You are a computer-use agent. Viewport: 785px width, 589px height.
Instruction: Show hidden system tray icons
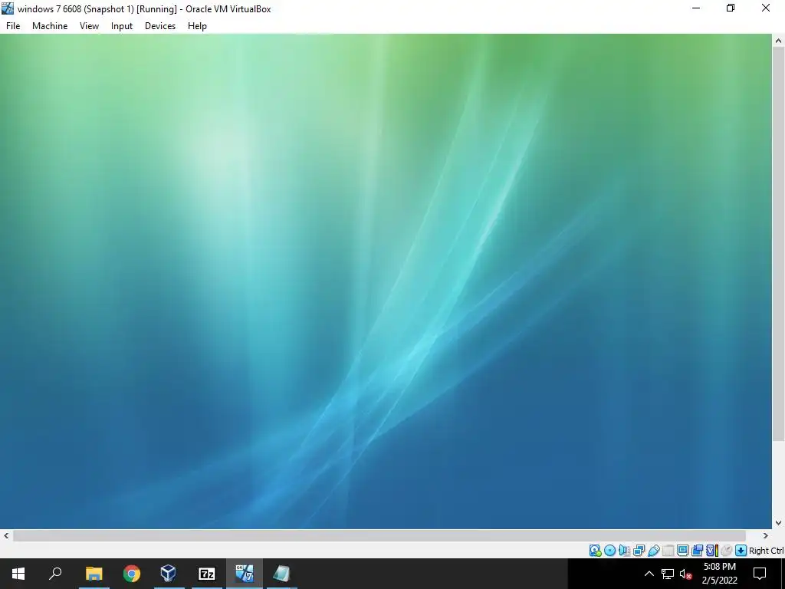(649, 574)
